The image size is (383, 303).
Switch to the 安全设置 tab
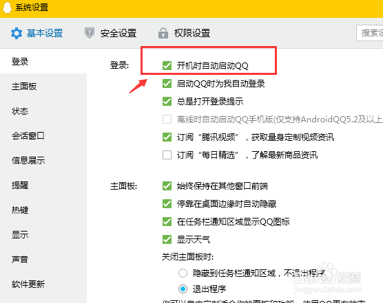118,33
